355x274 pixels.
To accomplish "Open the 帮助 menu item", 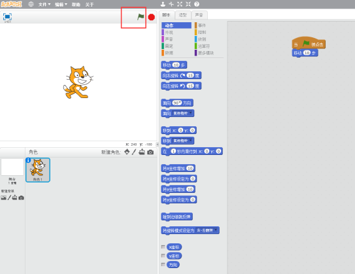I will [76, 5].
